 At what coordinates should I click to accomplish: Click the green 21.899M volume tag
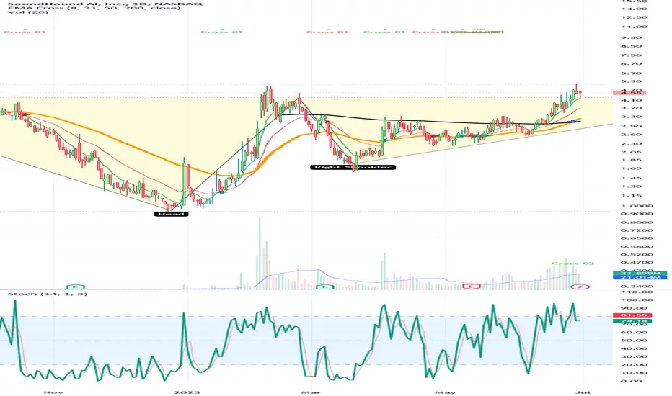click(x=640, y=273)
